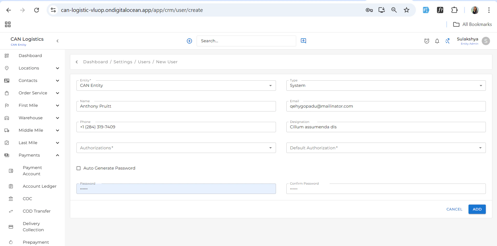Click the Middle Mile truck icon
The image size is (497, 246).
click(7, 130)
